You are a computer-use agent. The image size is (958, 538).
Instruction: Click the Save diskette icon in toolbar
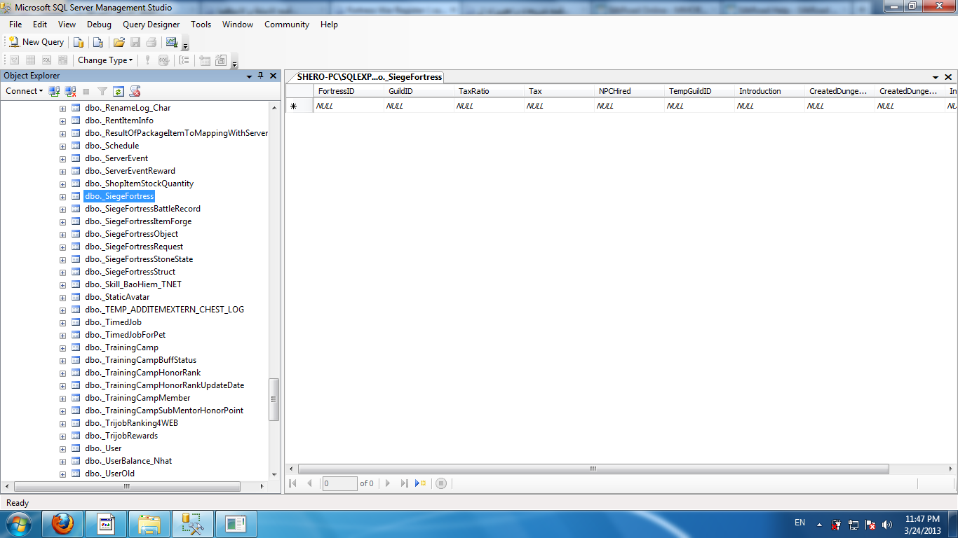click(135, 42)
